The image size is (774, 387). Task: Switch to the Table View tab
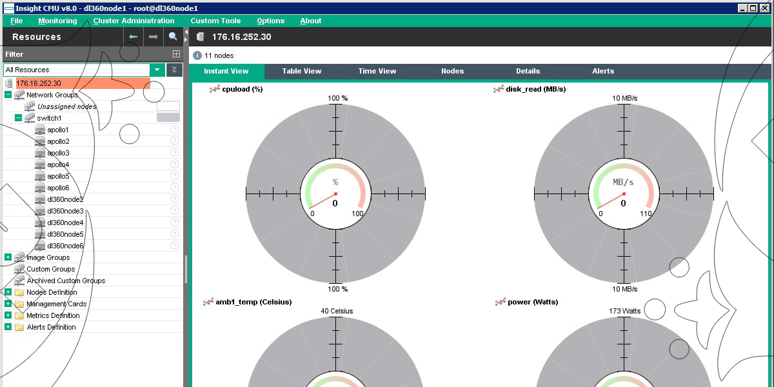(x=301, y=71)
